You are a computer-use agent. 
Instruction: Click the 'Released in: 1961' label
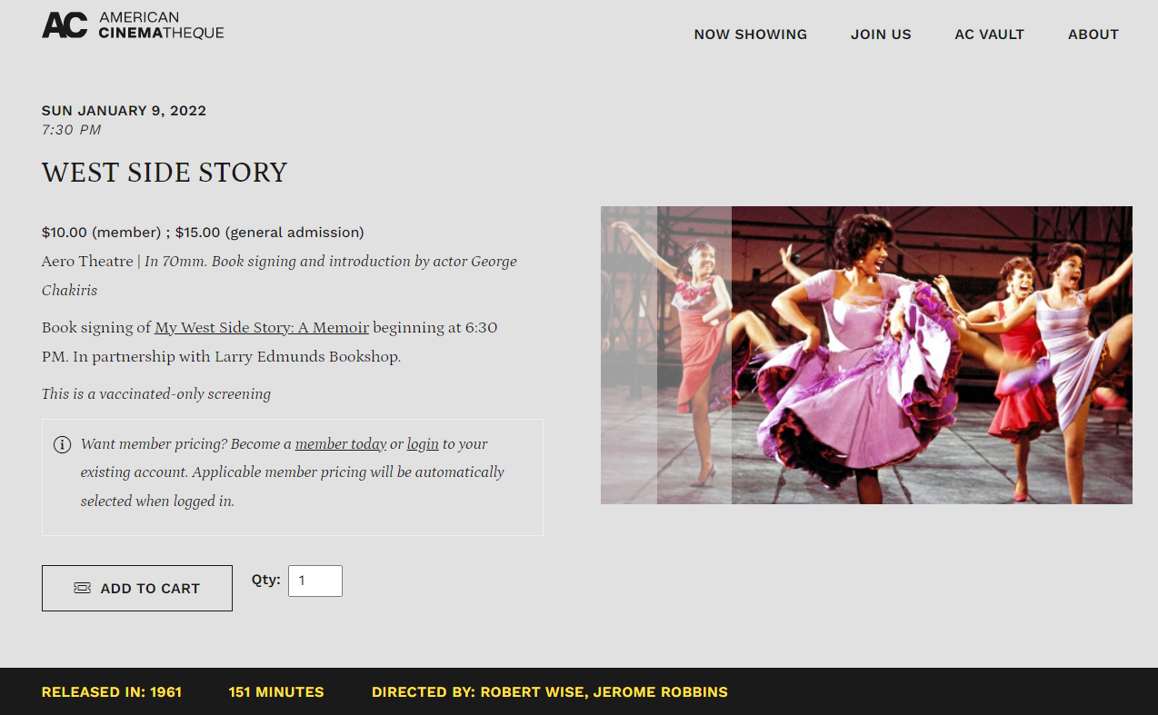click(x=112, y=692)
